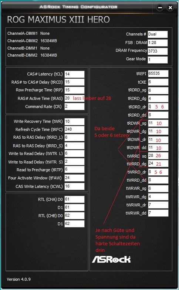
Task: Click the tREFI value field
Action: tap(158, 73)
